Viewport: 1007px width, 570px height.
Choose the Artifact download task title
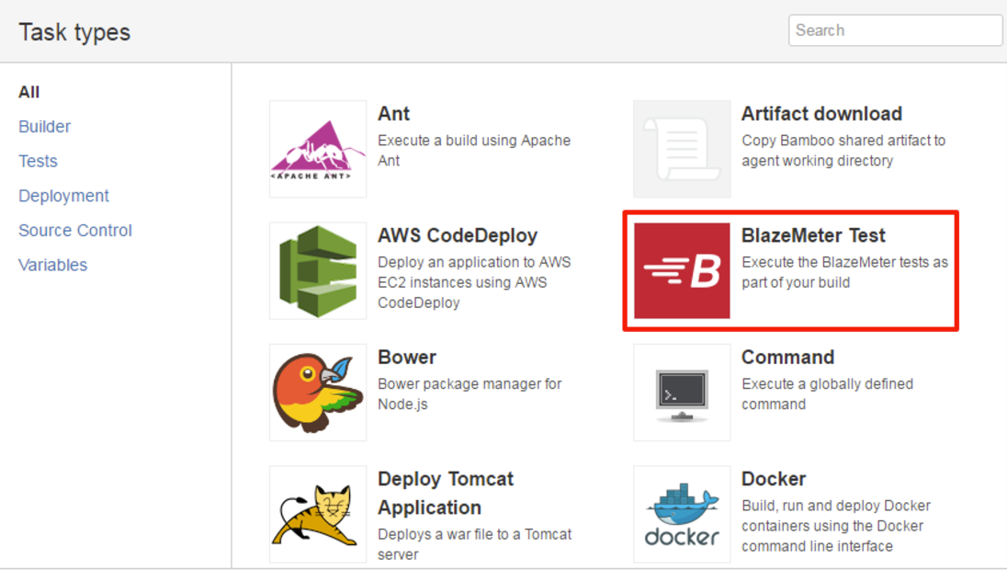[821, 114]
